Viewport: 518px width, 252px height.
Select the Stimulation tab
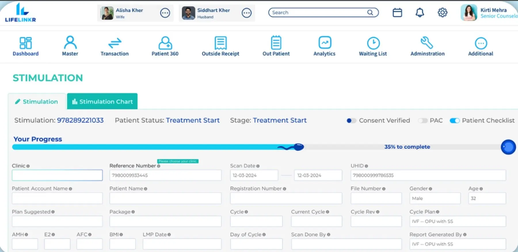point(37,101)
